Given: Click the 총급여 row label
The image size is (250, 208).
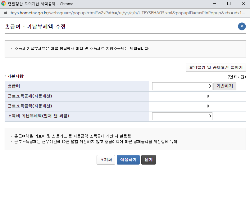Looking at the screenshot, I should coord(14,86).
